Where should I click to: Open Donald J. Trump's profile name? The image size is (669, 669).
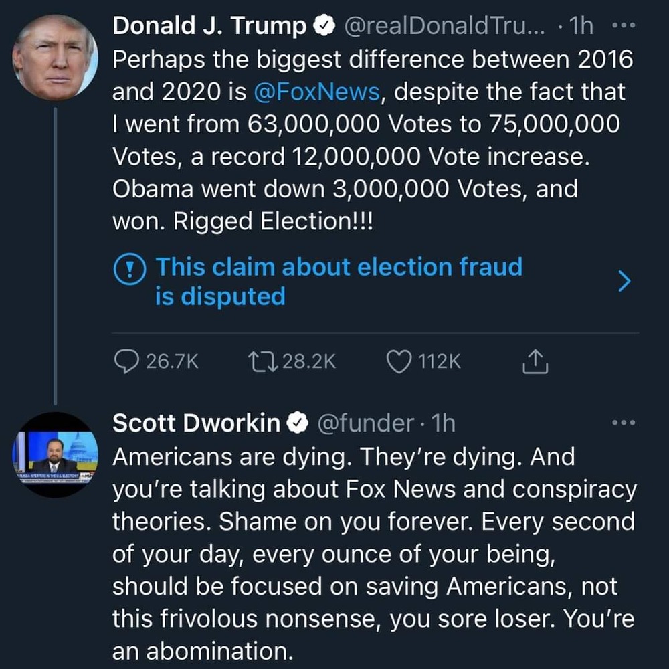point(209,26)
